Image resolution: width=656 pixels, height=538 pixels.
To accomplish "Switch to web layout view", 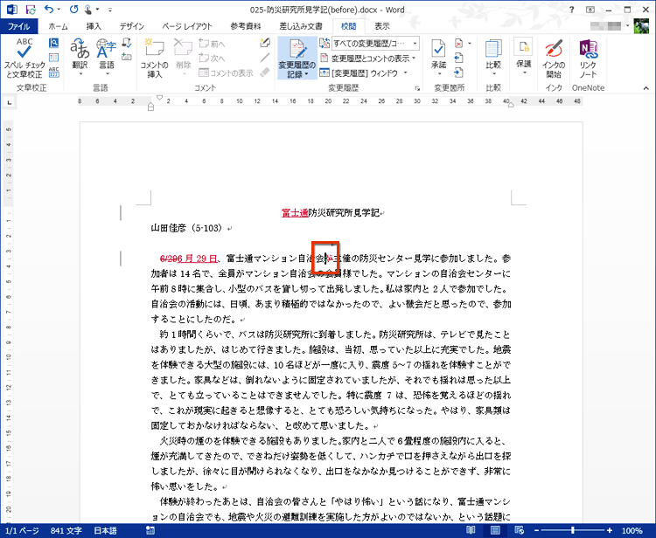I will coord(519,530).
